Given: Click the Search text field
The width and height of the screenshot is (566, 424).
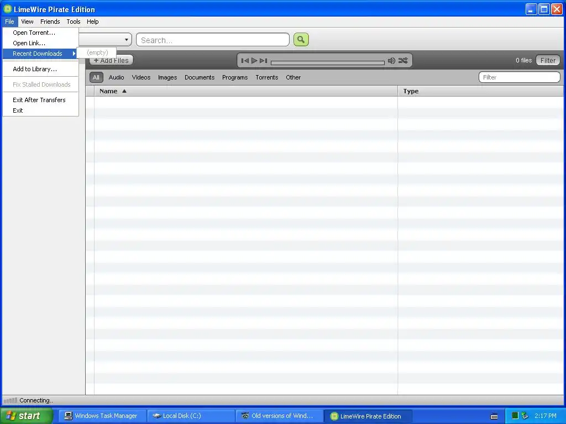Looking at the screenshot, I should pyautogui.click(x=213, y=40).
